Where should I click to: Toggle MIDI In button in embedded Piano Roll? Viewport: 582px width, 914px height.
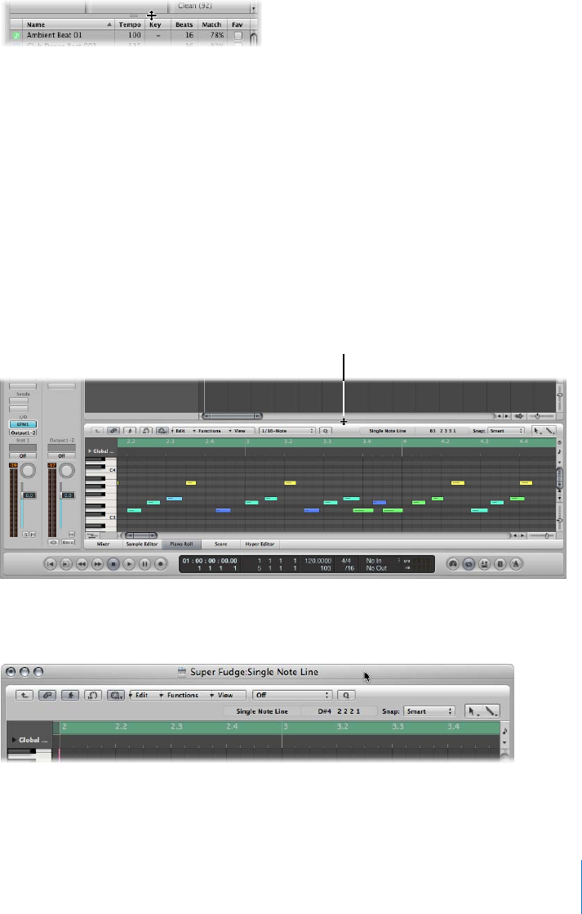(146, 431)
